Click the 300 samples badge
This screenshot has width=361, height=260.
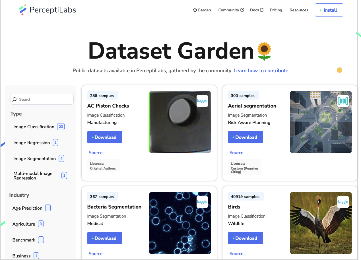[x=243, y=96]
